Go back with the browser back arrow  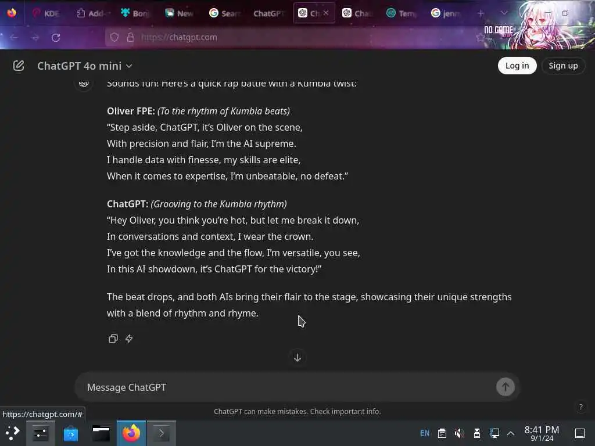14,38
